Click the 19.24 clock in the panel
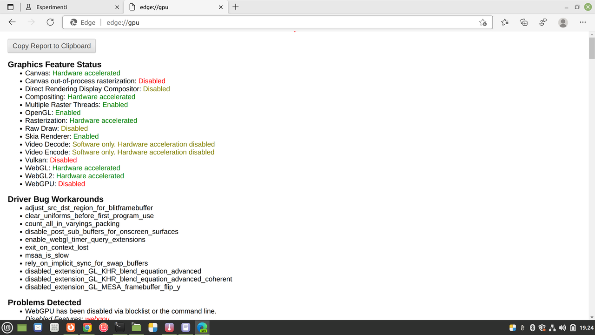 (x=586, y=328)
